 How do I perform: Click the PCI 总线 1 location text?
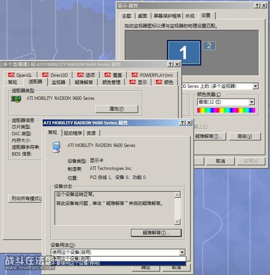click(x=117, y=177)
